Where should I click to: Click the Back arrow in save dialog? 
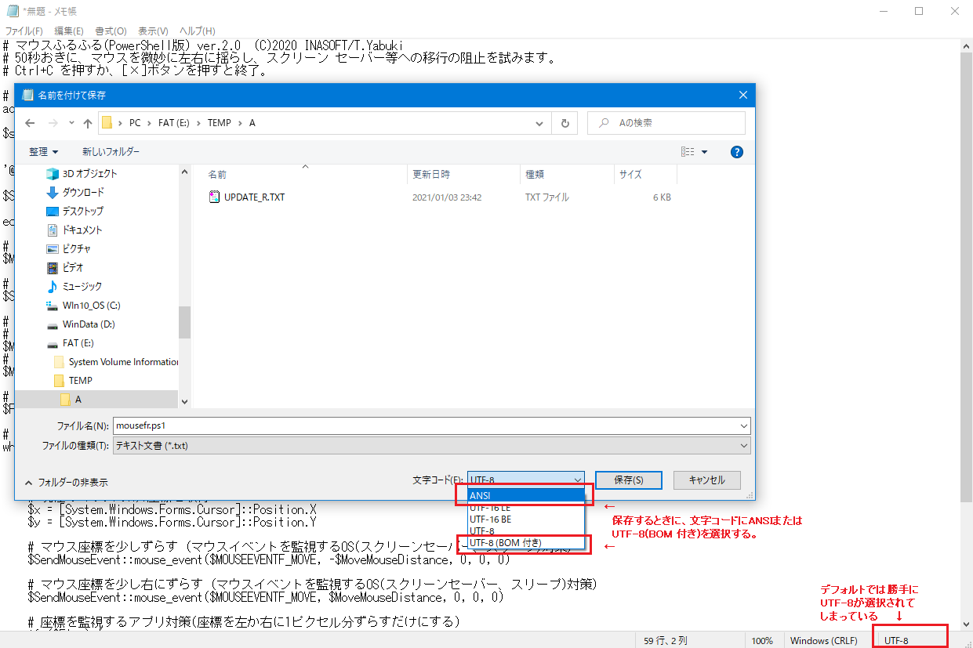[31, 123]
